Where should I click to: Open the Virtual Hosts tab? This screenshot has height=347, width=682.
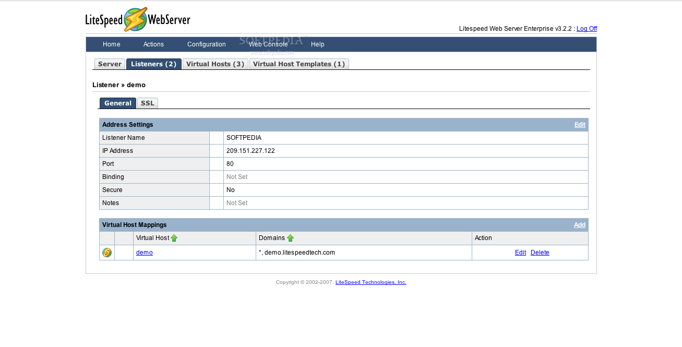click(x=215, y=64)
